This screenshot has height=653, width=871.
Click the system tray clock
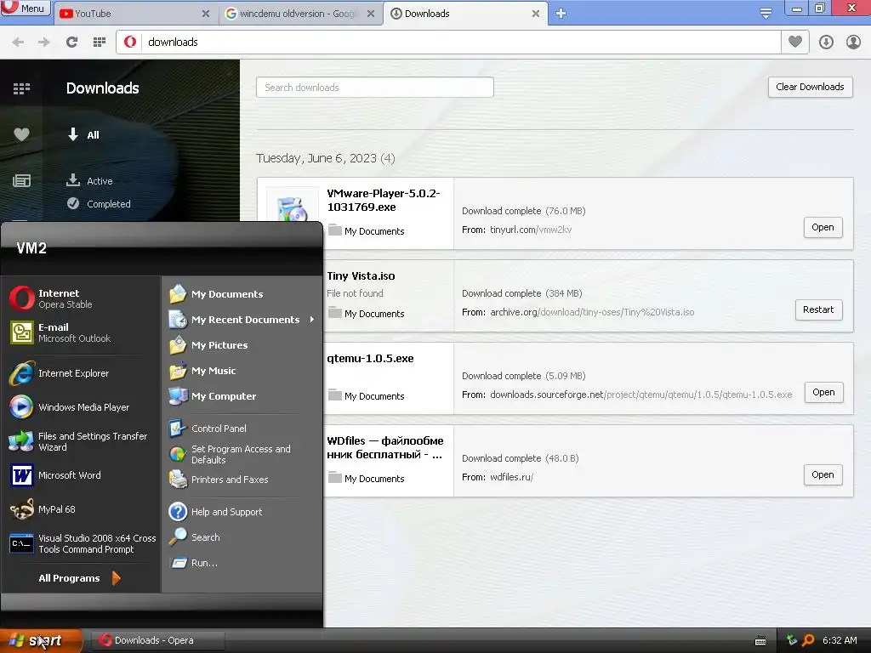tap(840, 640)
